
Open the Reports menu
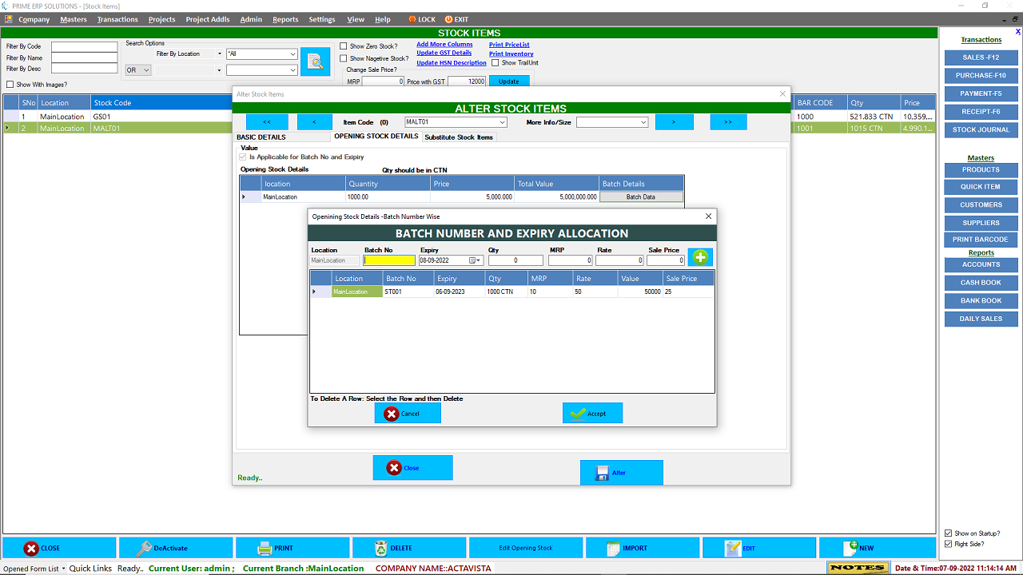[285, 19]
